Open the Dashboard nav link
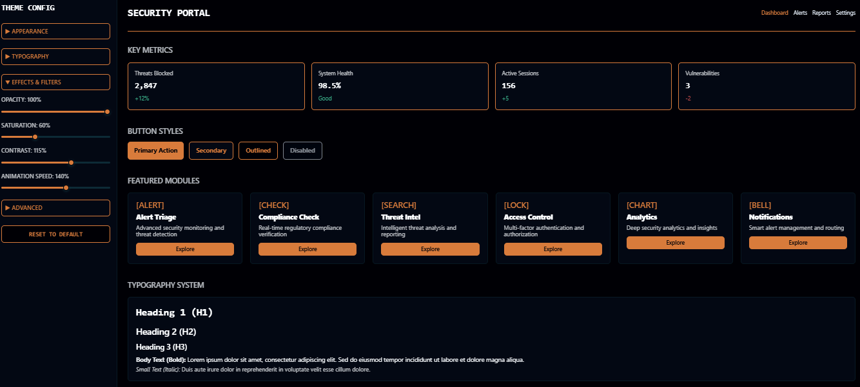Image resolution: width=860 pixels, height=387 pixels. coord(774,13)
